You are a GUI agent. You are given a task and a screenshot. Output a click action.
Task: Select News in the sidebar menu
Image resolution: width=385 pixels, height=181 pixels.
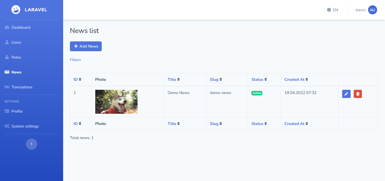pyautogui.click(x=17, y=72)
